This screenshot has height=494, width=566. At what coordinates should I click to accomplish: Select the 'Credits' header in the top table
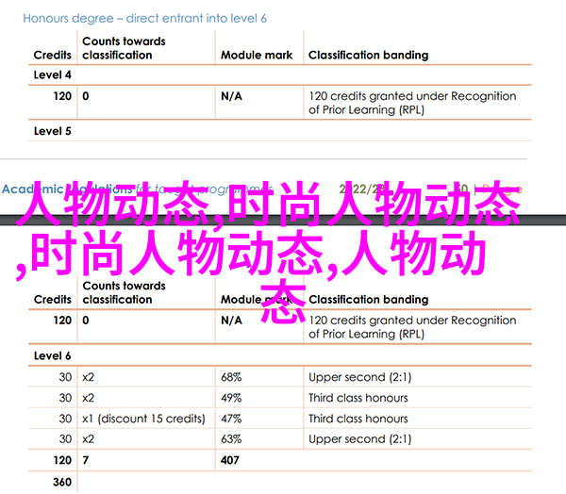(53, 55)
